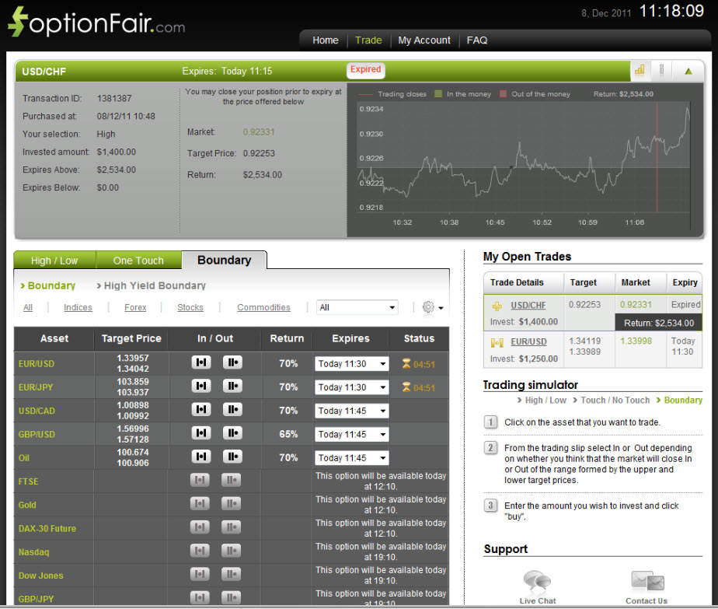Open the 'All' assets filter dropdown
This screenshot has width=718, height=609.
point(357,307)
